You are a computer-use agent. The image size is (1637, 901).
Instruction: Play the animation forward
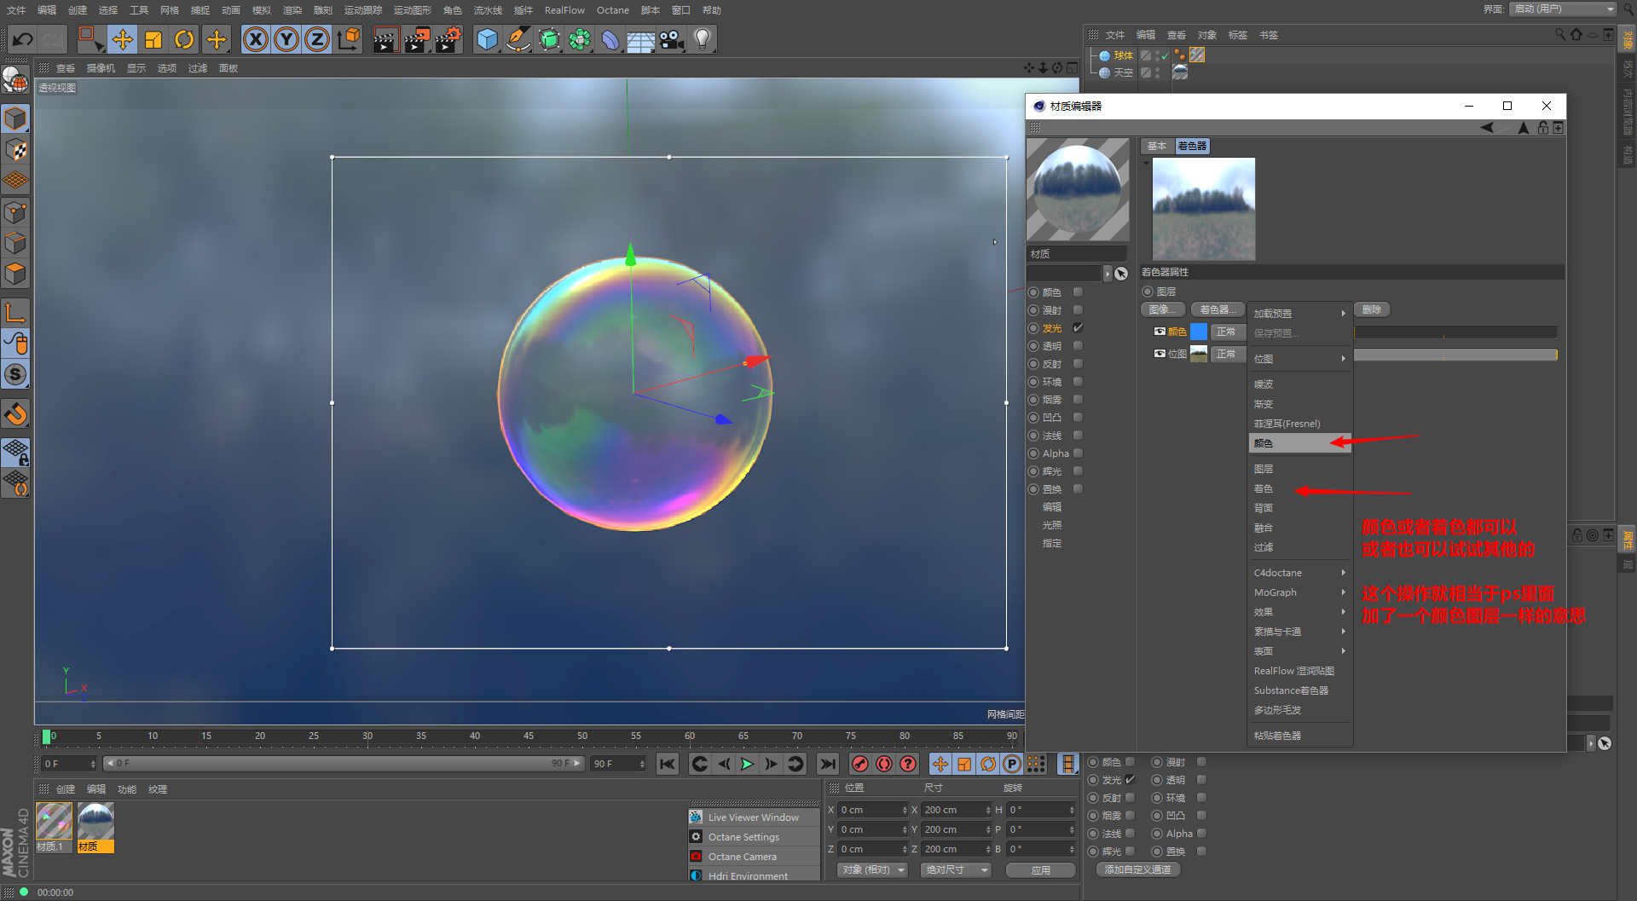[x=747, y=764]
